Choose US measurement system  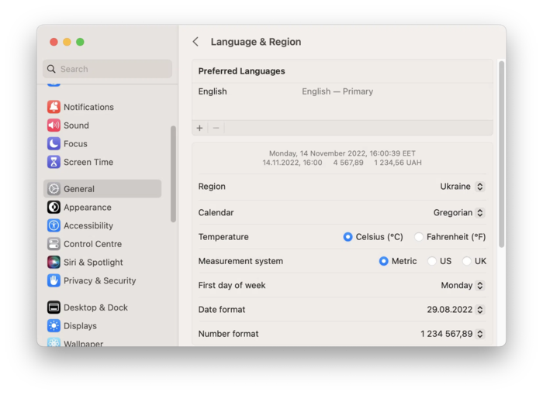(x=432, y=261)
